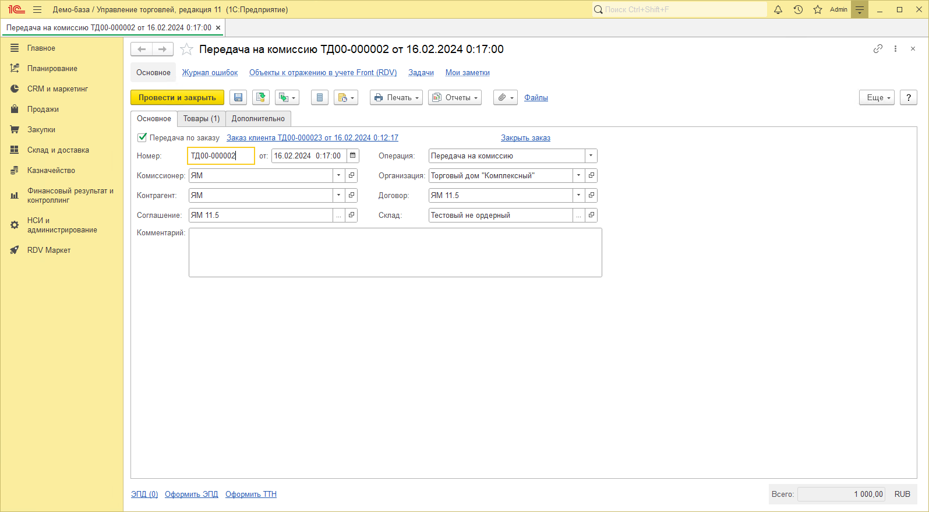
Task: Post the document using the green arrow icon
Action: (x=261, y=98)
